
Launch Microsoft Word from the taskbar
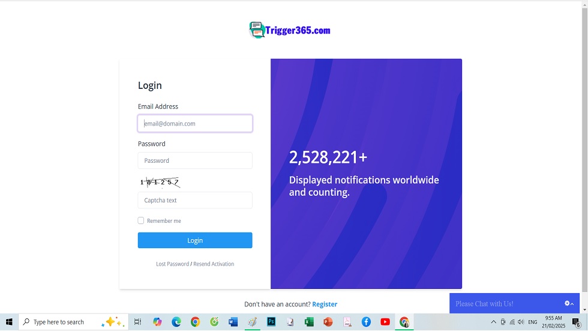(x=233, y=322)
